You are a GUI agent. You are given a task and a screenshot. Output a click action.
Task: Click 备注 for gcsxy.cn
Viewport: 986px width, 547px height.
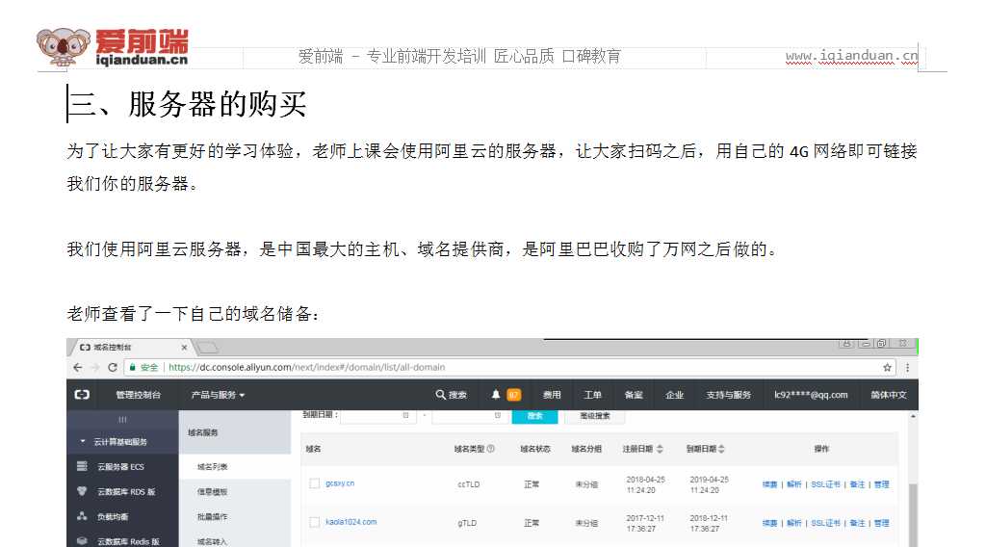857,484
